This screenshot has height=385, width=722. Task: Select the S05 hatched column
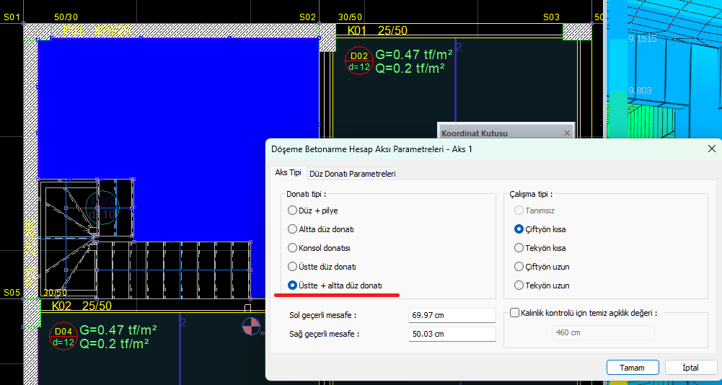[x=32, y=313]
